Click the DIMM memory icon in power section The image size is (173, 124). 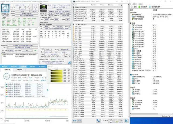(133, 107)
